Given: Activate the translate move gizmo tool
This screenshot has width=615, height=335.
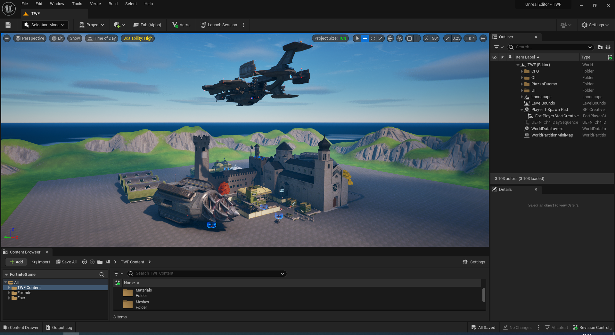Looking at the screenshot, I should [x=365, y=38].
